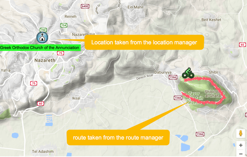The width and height of the screenshot is (247, 157).
Task: Click the Beit Keshet label
Action: [x=211, y=20]
